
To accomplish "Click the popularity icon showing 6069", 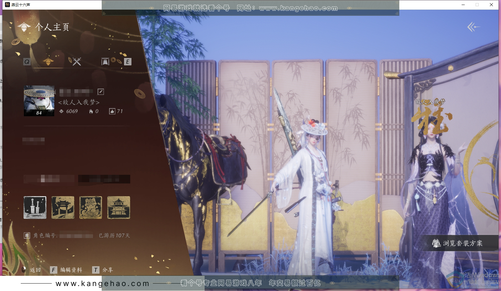I will 61,111.
